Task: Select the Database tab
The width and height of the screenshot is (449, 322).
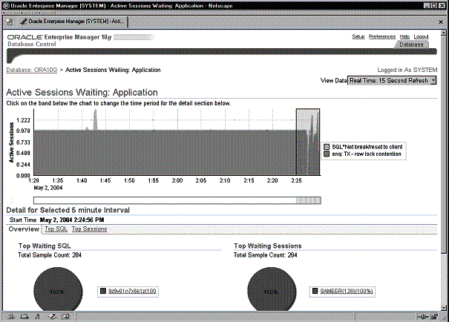Action: point(411,45)
